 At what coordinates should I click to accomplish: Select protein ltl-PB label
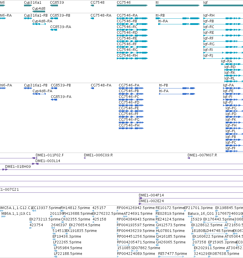tap(163, 85)
